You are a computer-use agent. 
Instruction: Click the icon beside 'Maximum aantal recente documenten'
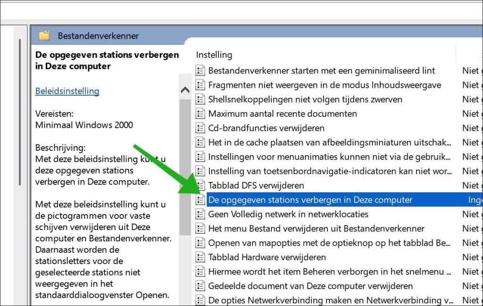200,114
